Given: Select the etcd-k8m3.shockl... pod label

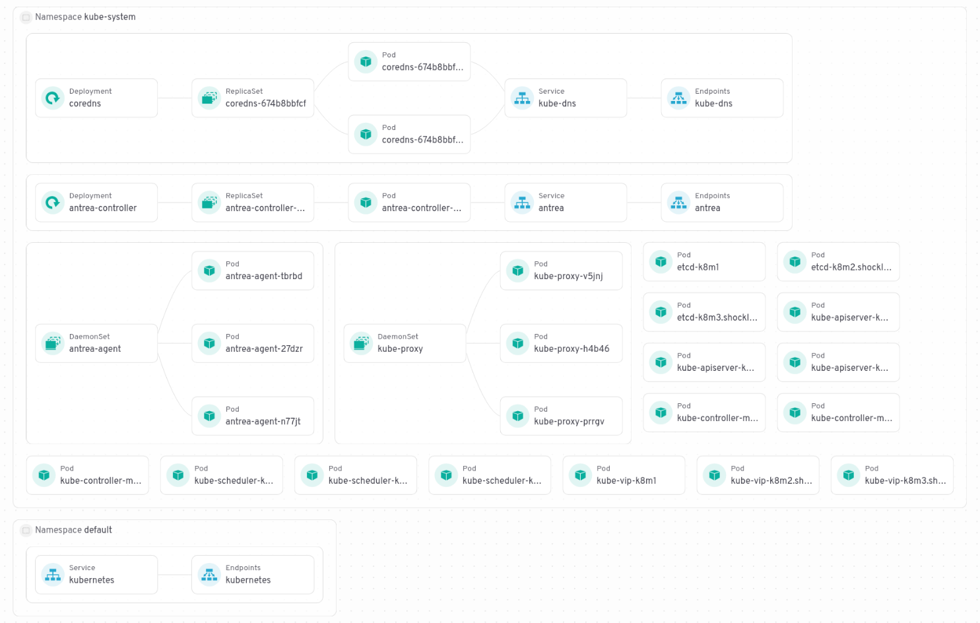Looking at the screenshot, I should click(717, 317).
